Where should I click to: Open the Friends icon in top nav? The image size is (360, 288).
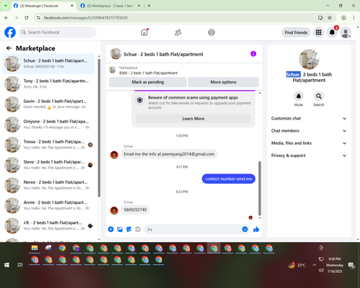178,32
